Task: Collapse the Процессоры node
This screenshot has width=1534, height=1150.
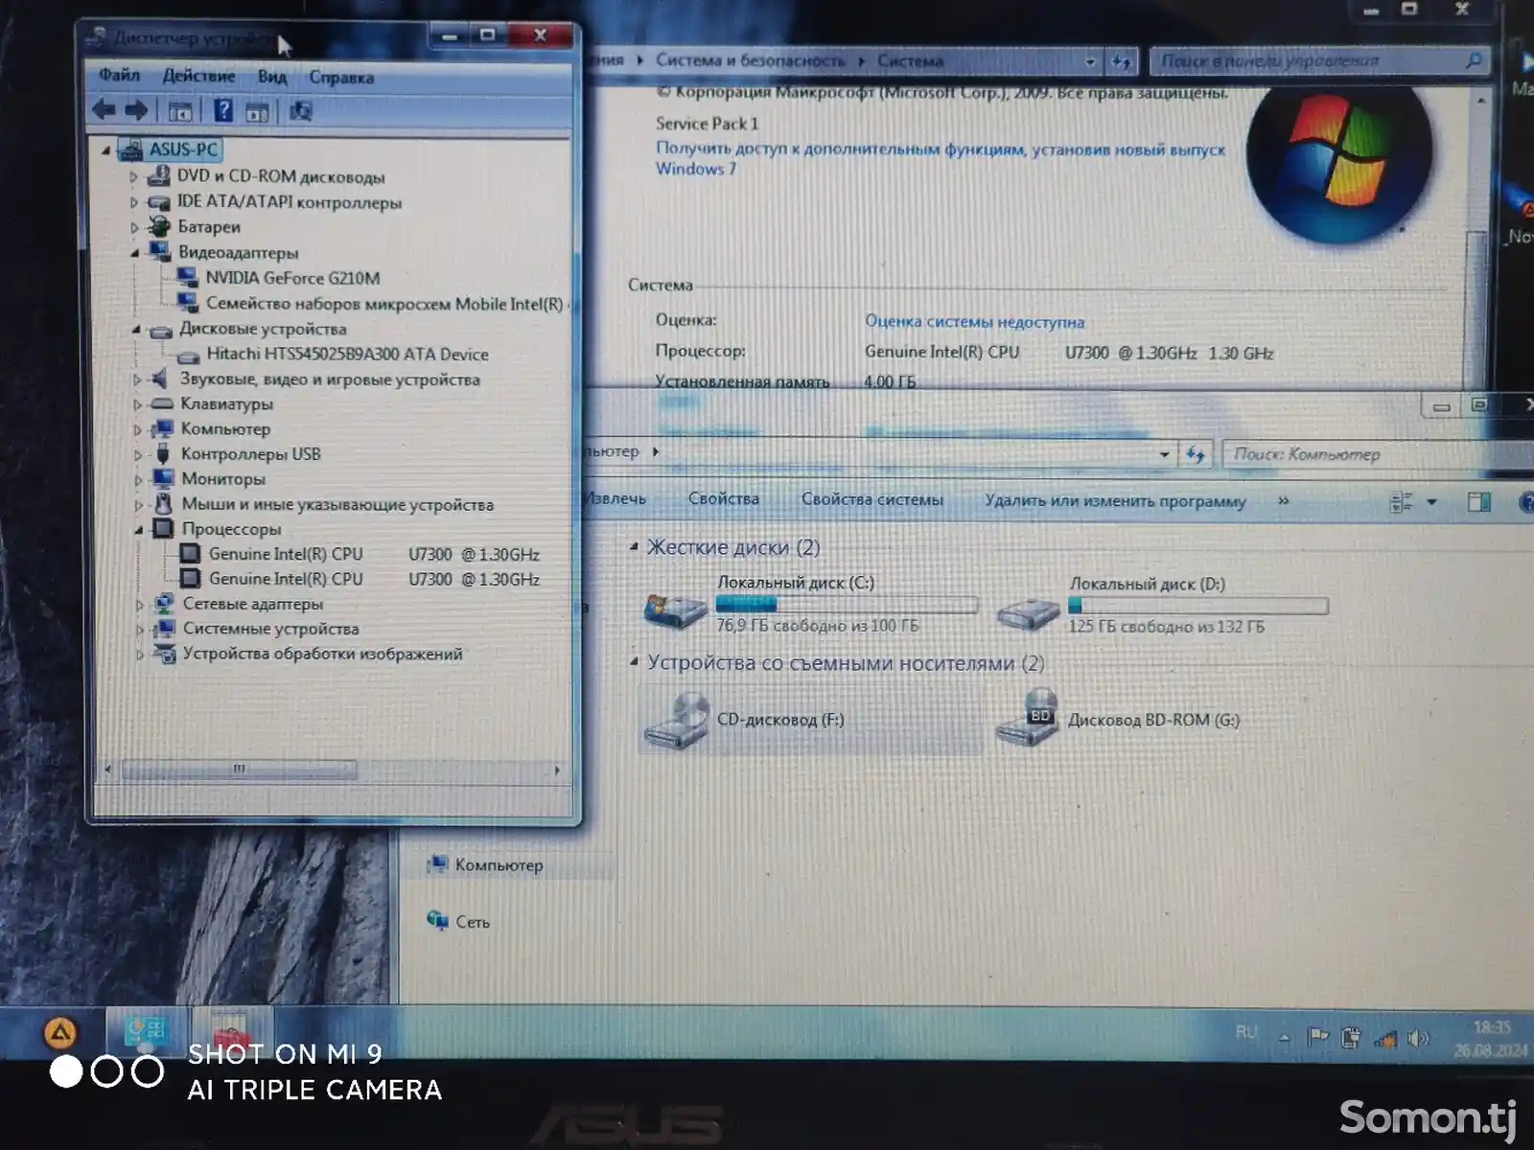Action: coord(139,529)
